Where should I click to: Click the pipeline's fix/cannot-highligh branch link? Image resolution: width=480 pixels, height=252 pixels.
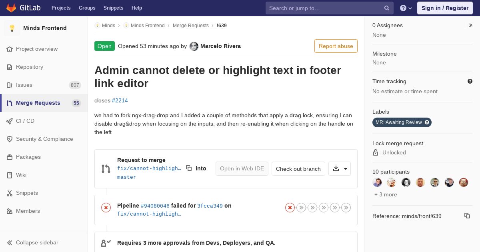point(149,214)
